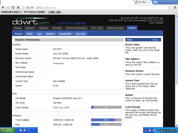Click the scrollbar up arrow
The image size is (178, 133).
(177, 16)
